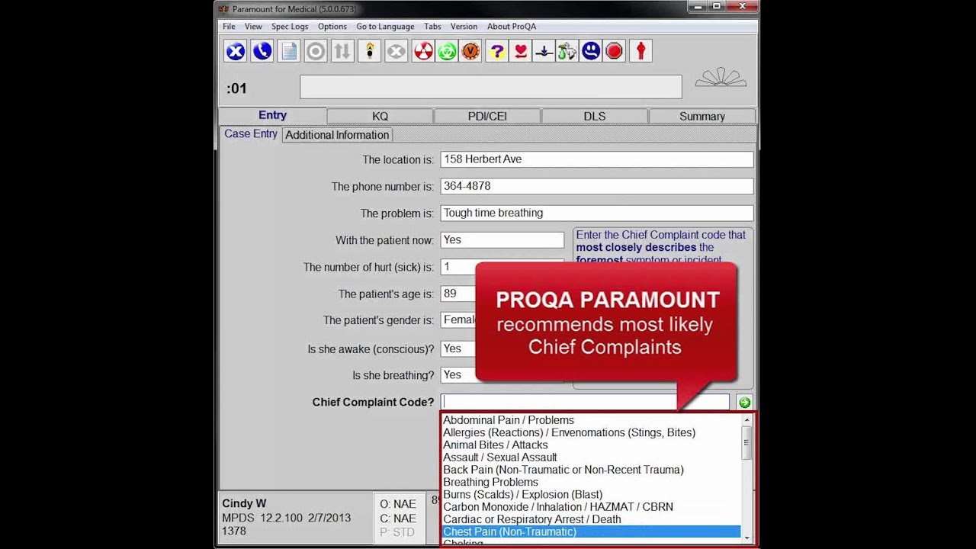Select the Case Entry sub-tab

coord(251,133)
